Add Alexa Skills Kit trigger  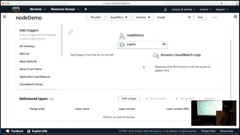28,61
